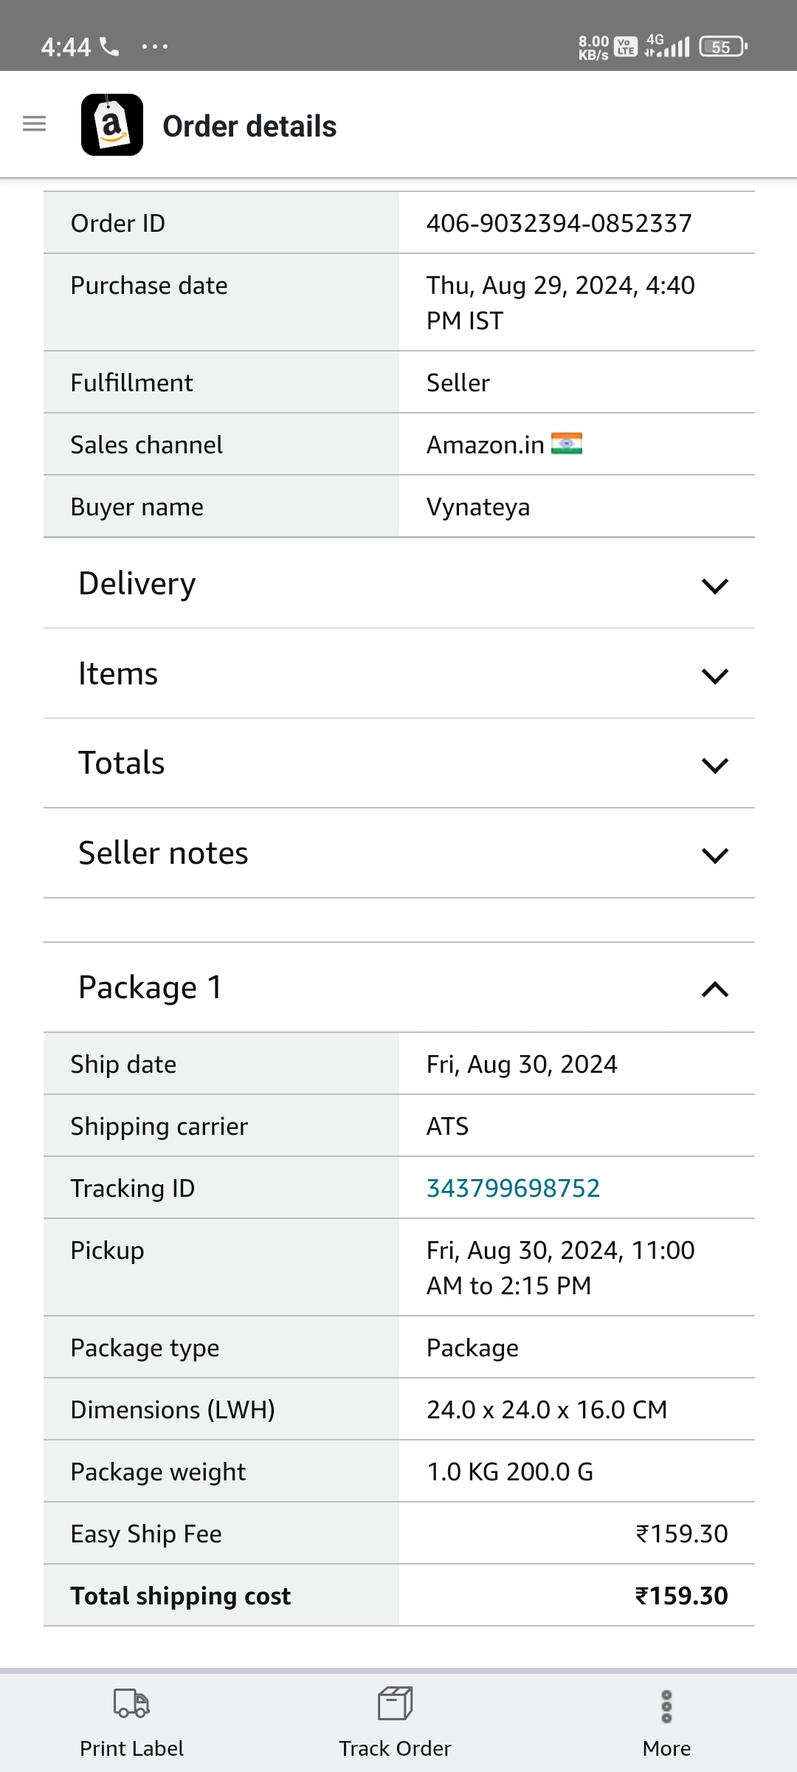Open the More three-dots icon

click(x=666, y=1706)
